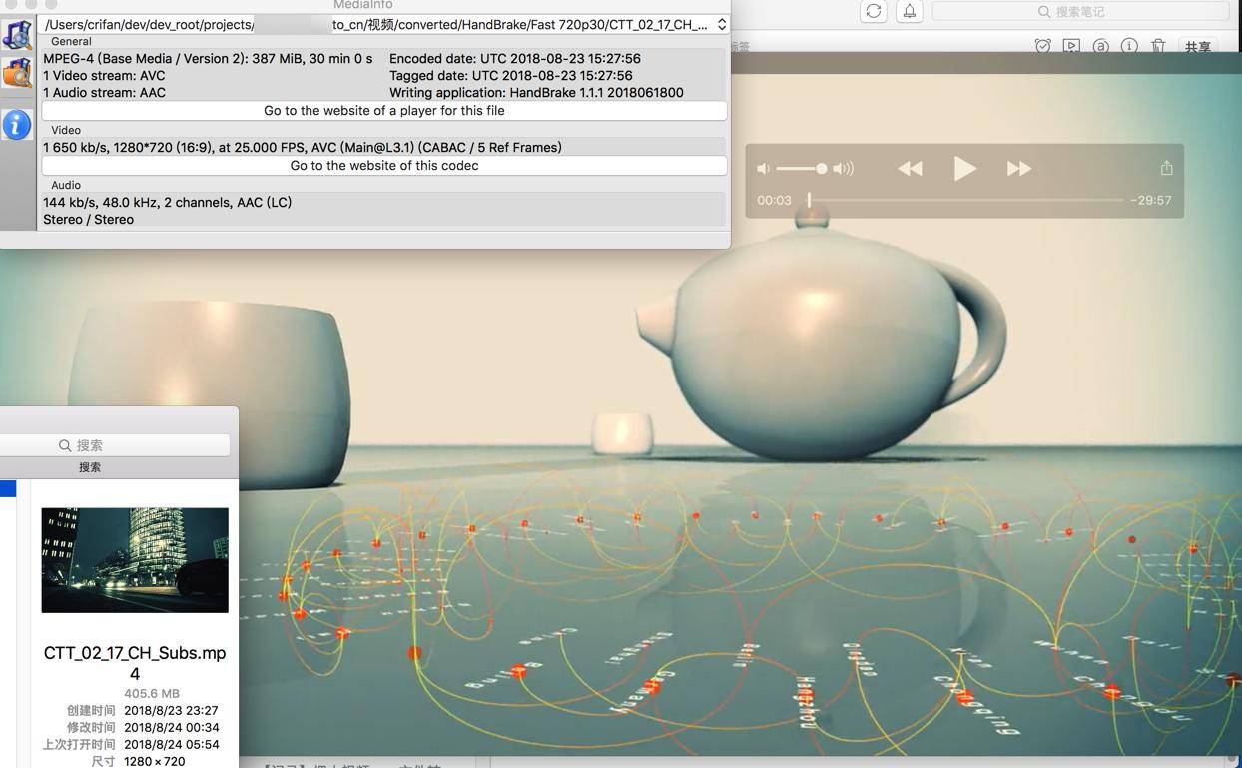Screen dimensions: 1242x768
Task: Click the presentation mode icon in notes toolbar
Action: pyautogui.click(x=1071, y=46)
